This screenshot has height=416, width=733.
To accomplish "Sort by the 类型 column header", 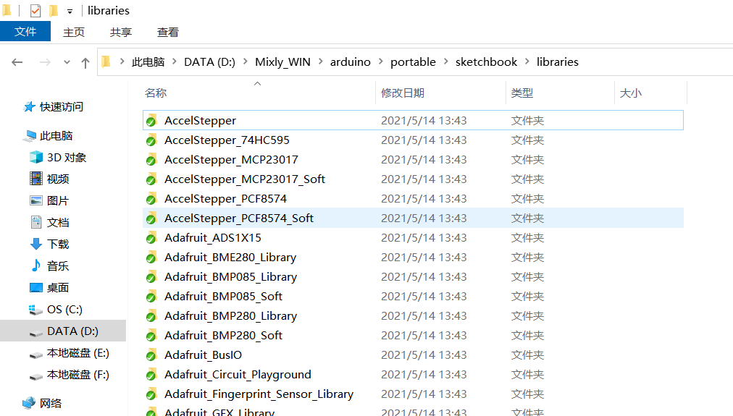I will [522, 93].
